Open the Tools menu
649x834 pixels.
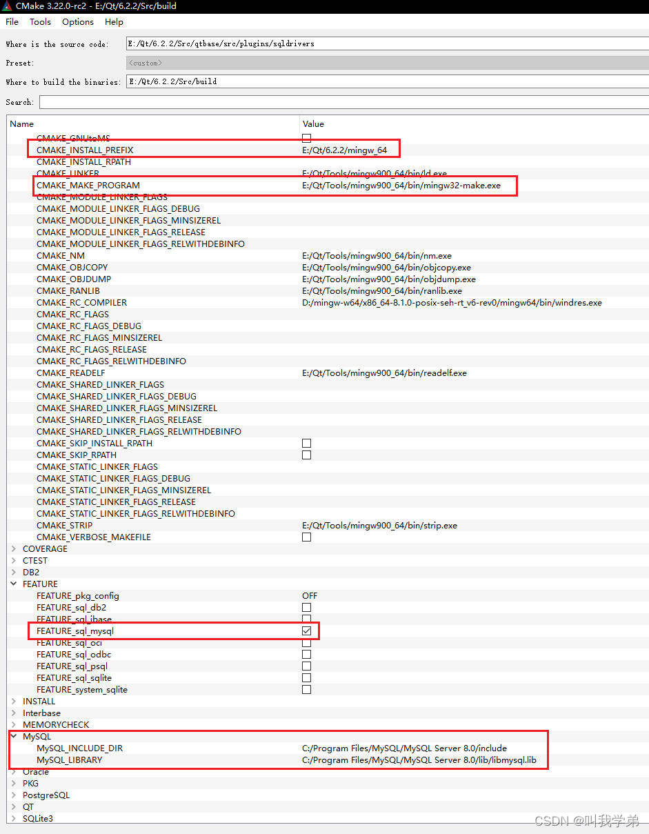(x=41, y=22)
